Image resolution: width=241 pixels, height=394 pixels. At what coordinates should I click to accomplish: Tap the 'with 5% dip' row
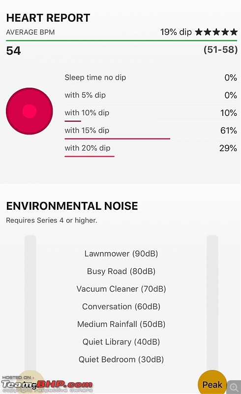[151, 95]
